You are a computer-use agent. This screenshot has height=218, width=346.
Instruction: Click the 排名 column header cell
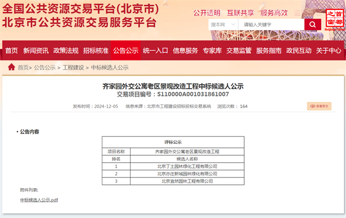click(116, 159)
